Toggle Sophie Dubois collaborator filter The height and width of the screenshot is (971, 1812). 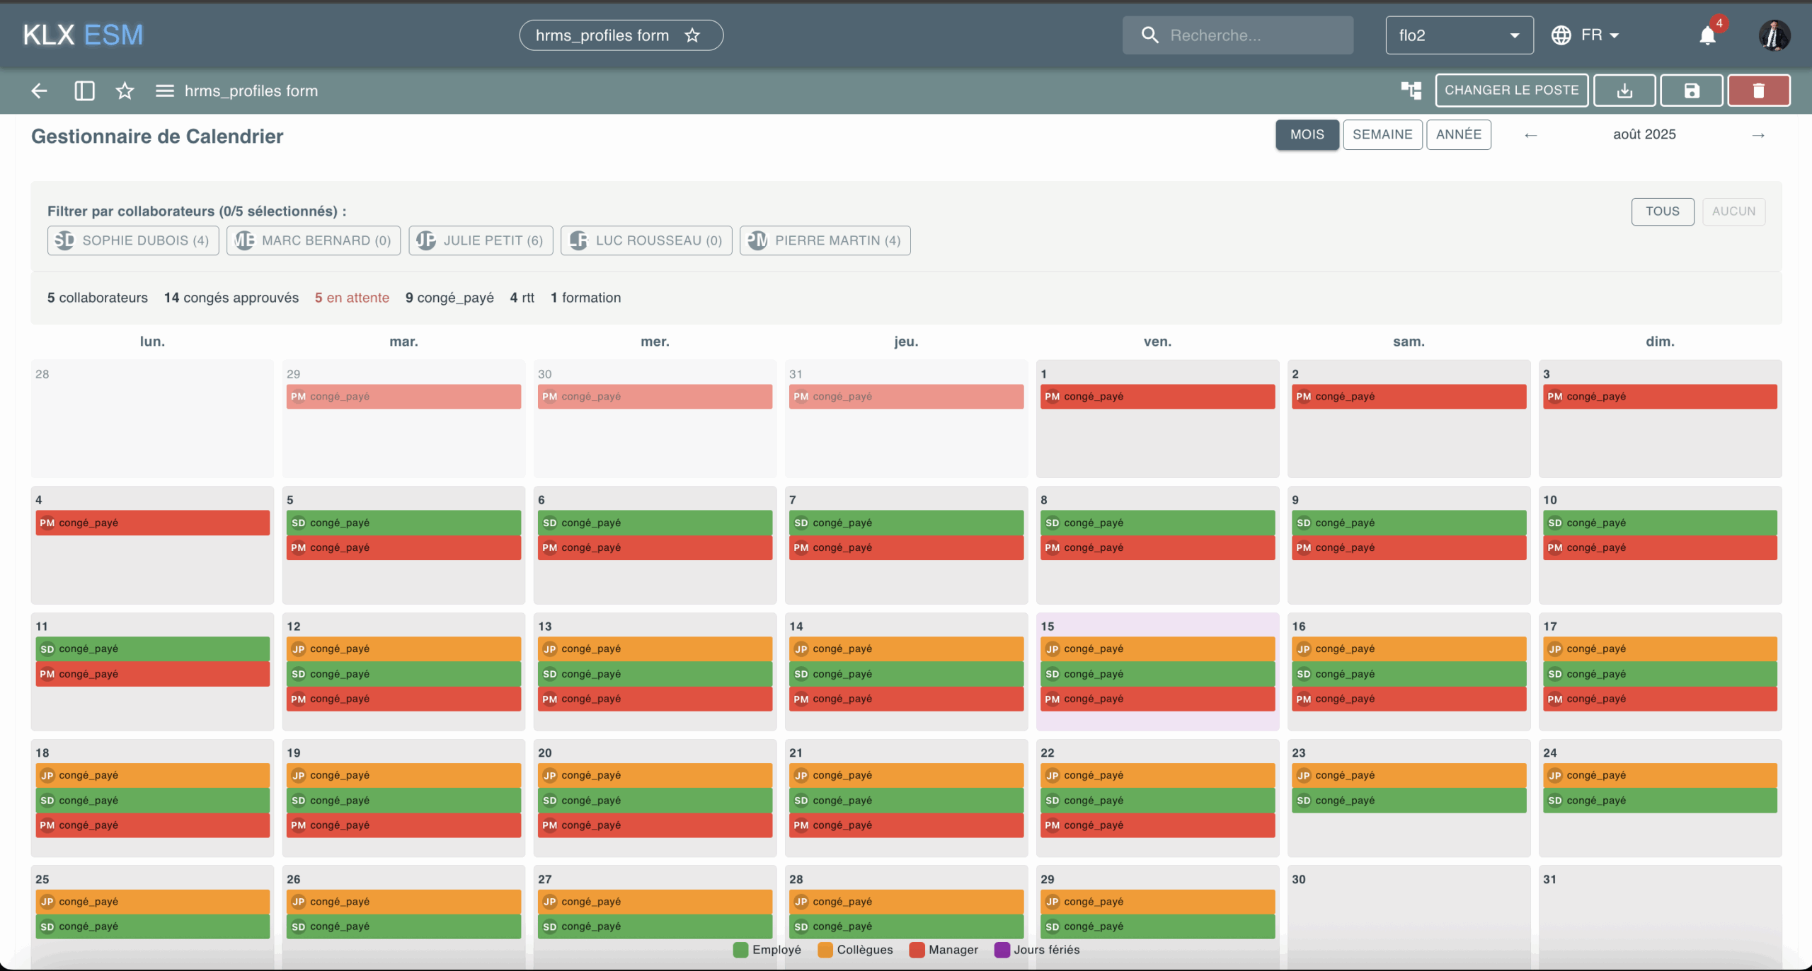[x=133, y=240]
